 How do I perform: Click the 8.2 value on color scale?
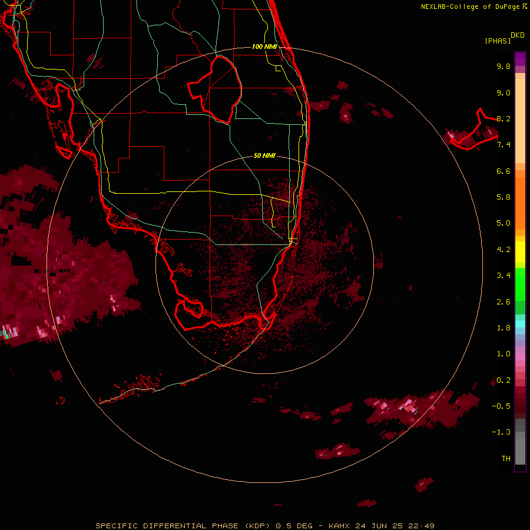tap(503, 118)
